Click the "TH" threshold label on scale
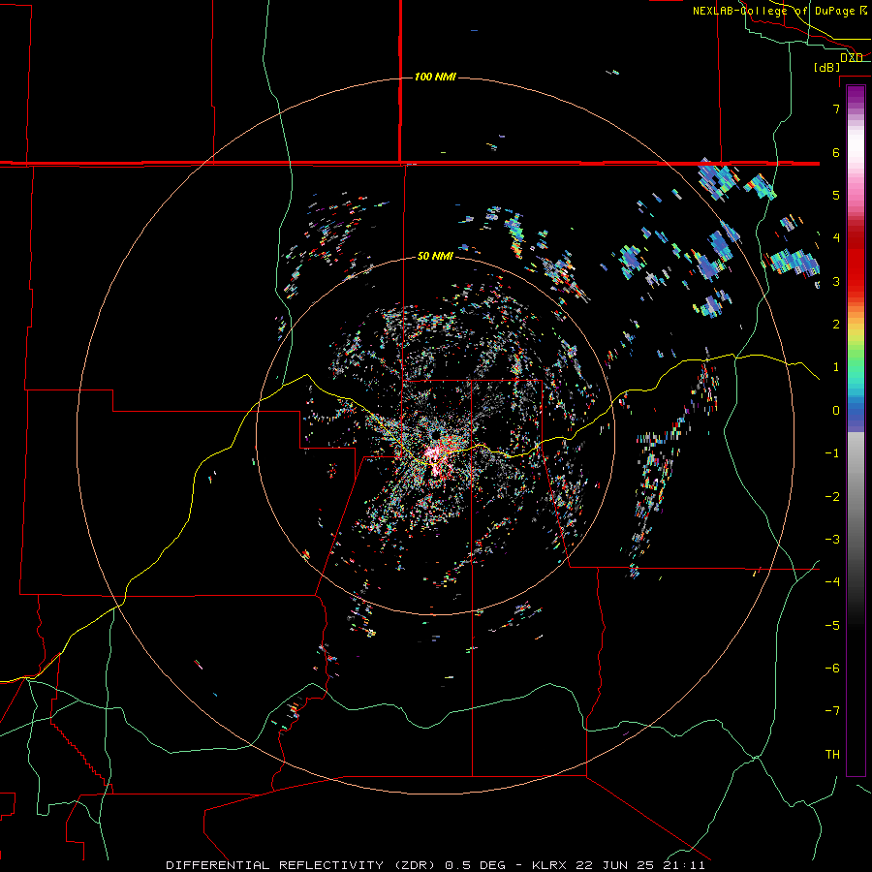Viewport: 872px width, 872px height. (x=832, y=755)
